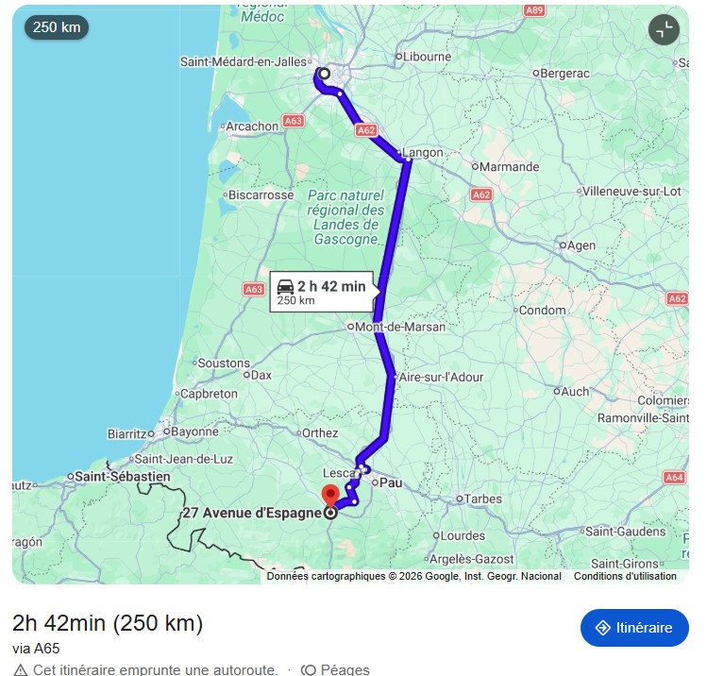Viewport: 707px width, 676px height.
Task: Click the route start circle near Bordeaux
Action: coord(324,74)
